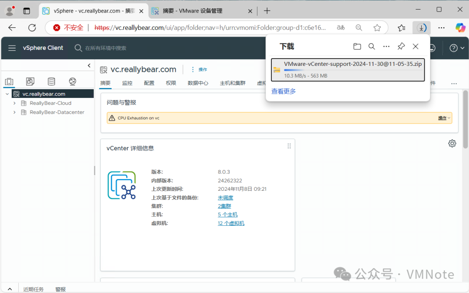Show more tabs with the ellipsis overflow
This screenshot has height=293, width=469.
coord(454,84)
